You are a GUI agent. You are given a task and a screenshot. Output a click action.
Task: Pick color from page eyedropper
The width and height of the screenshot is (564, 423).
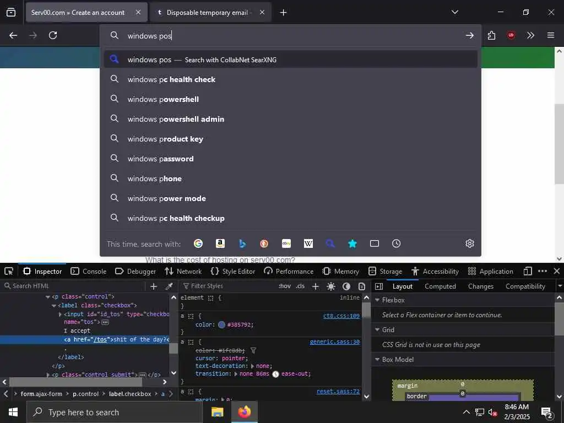[169, 286]
